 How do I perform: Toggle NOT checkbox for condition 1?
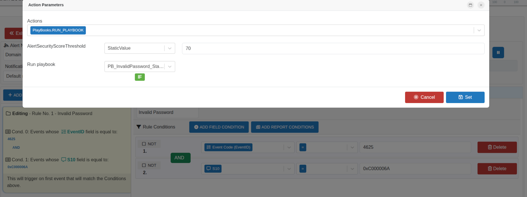144,144
